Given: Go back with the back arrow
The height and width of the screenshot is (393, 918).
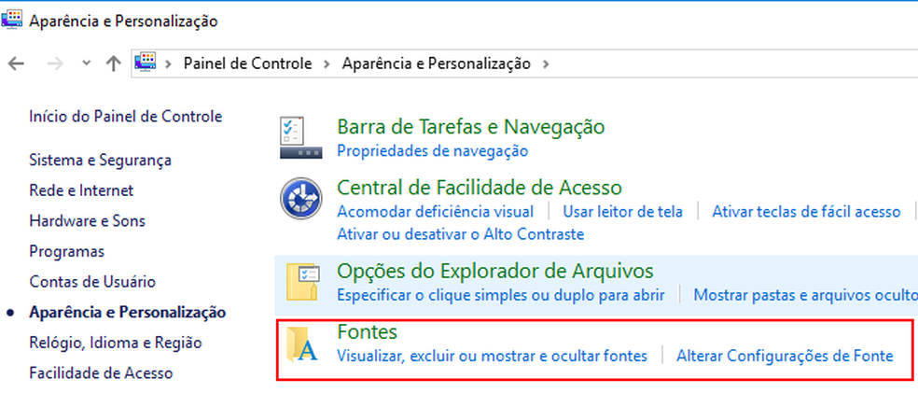Looking at the screenshot, I should [15, 63].
